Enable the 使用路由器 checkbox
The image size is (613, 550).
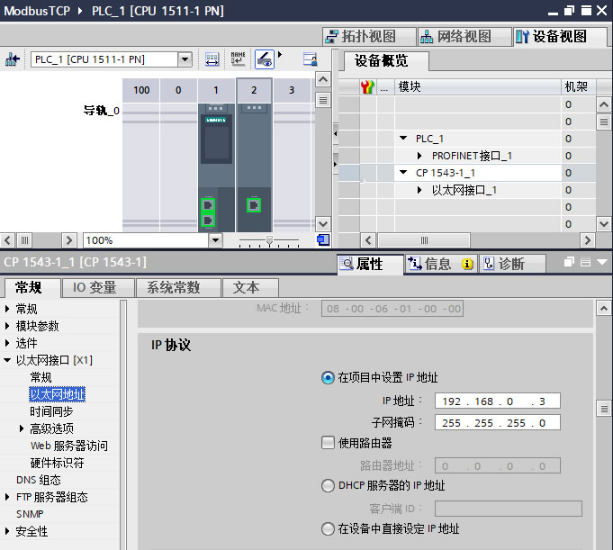328,443
